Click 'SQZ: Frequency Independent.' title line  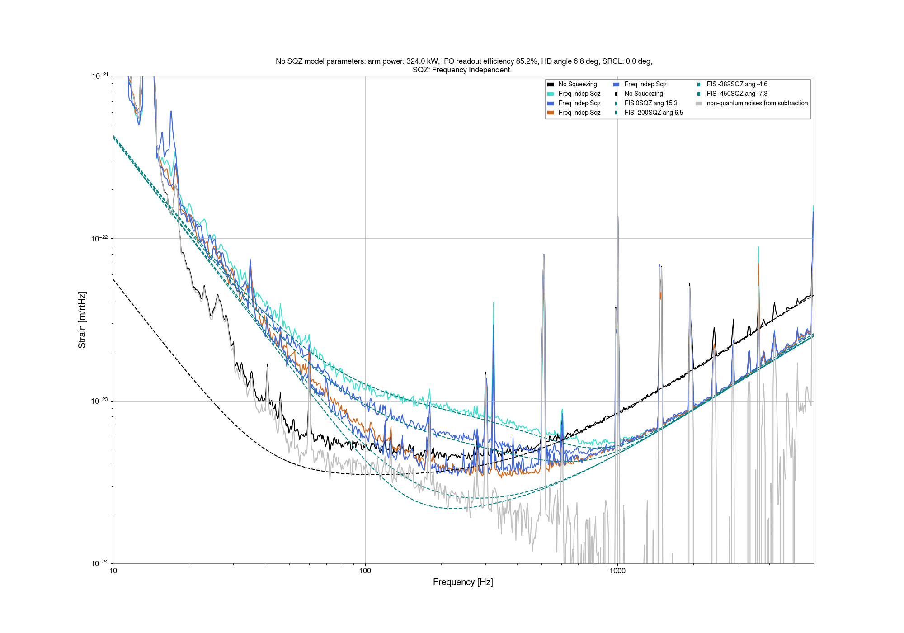462,70
